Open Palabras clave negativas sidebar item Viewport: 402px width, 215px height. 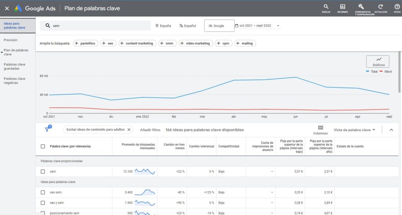tap(15, 81)
